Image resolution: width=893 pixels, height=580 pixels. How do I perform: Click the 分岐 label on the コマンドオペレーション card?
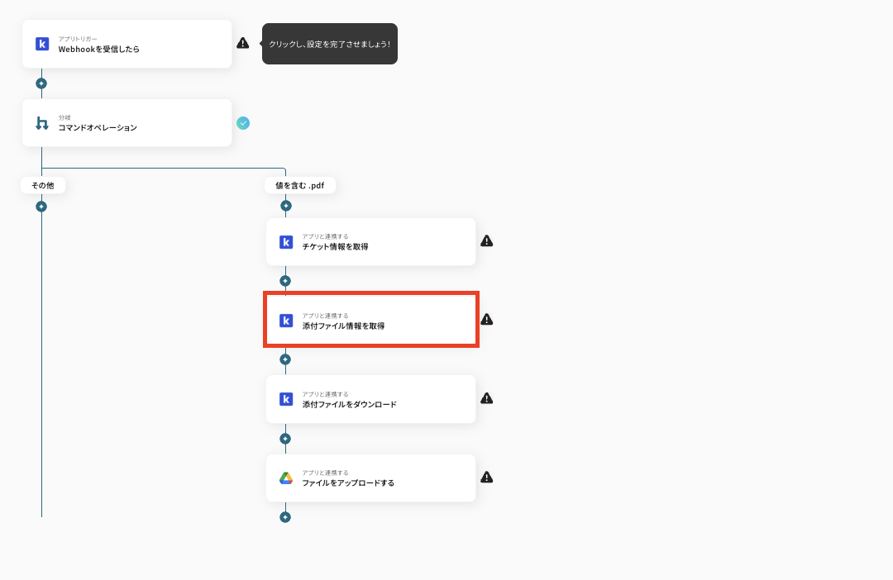pyautogui.click(x=64, y=118)
